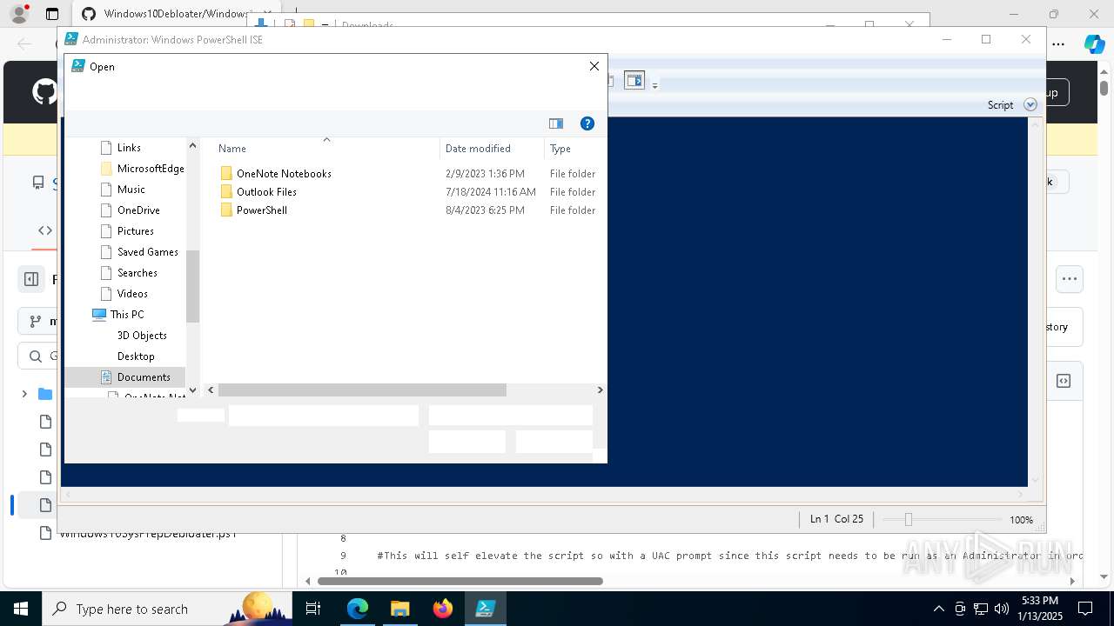Show the command add-on pane in ISE toolbar
1114x626 pixels.
point(634,81)
